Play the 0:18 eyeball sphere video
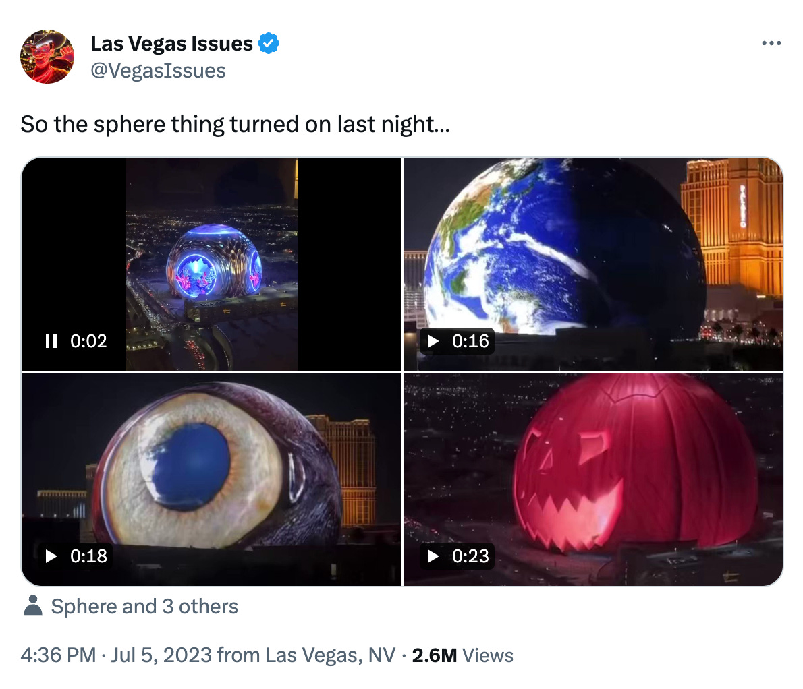 click(51, 556)
